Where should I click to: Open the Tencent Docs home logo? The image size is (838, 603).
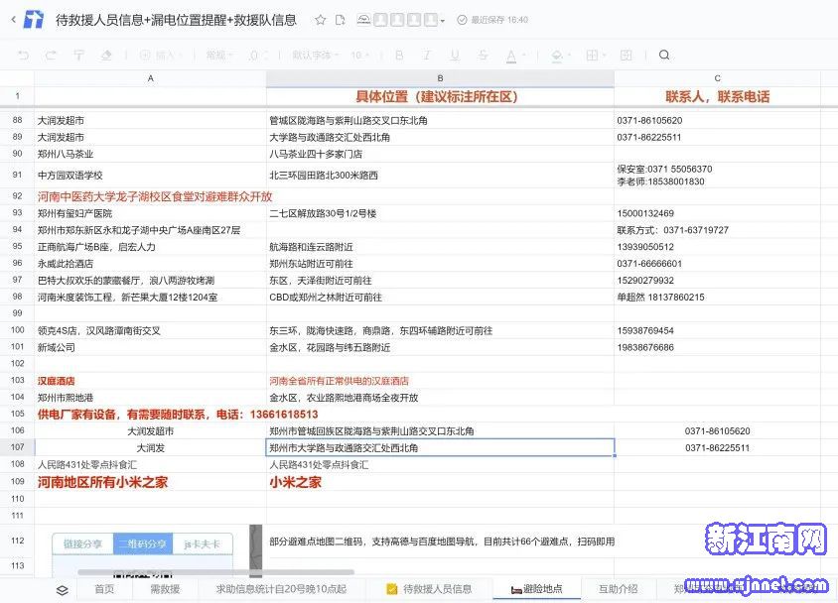(x=34, y=20)
